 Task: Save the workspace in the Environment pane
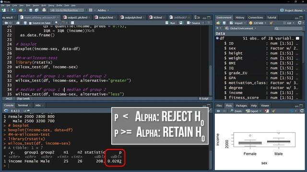pos(224,23)
